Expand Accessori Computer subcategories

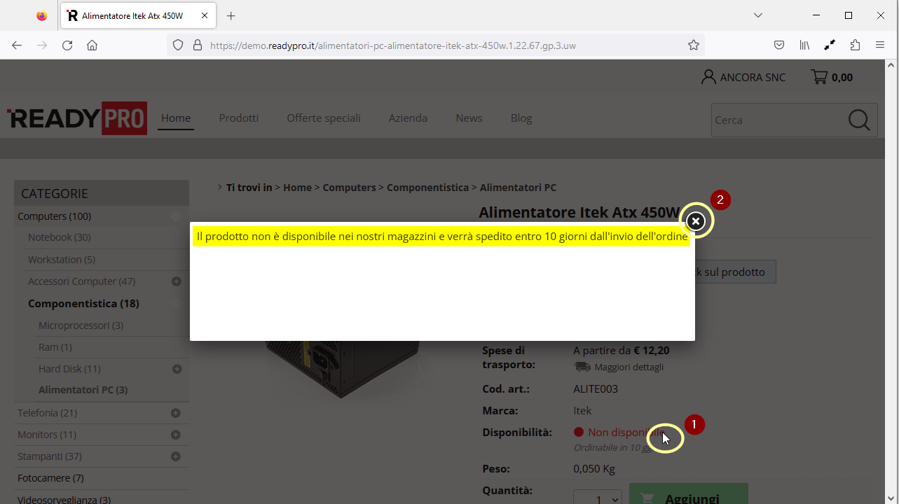177,281
